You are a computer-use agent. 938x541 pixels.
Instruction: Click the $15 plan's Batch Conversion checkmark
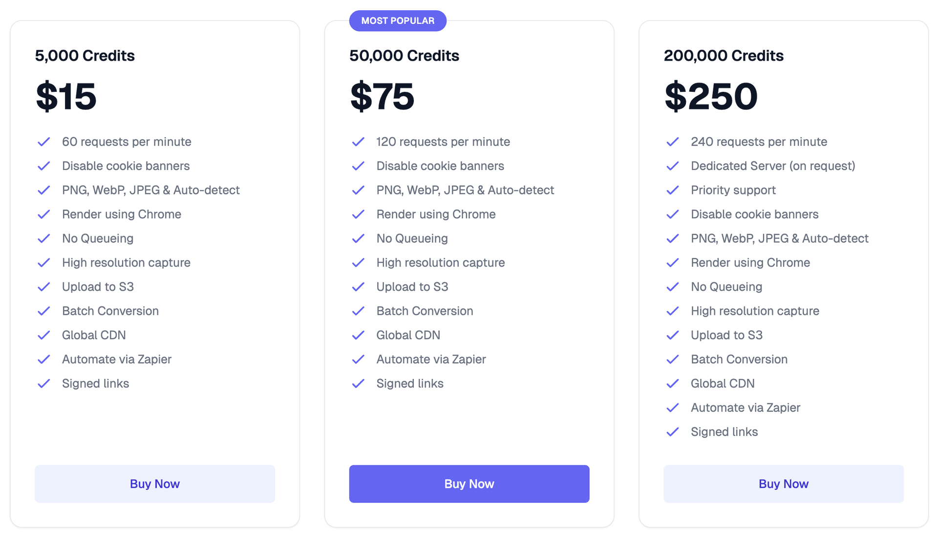44,311
